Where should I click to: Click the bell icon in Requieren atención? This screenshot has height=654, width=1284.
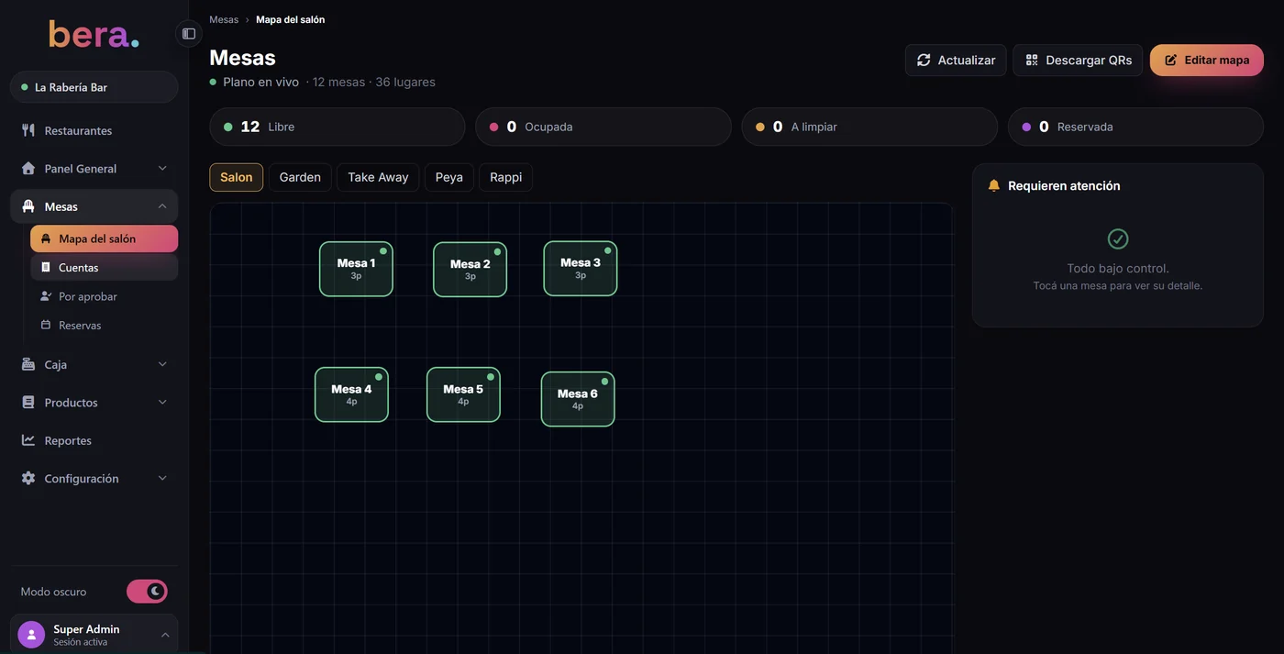(x=994, y=185)
